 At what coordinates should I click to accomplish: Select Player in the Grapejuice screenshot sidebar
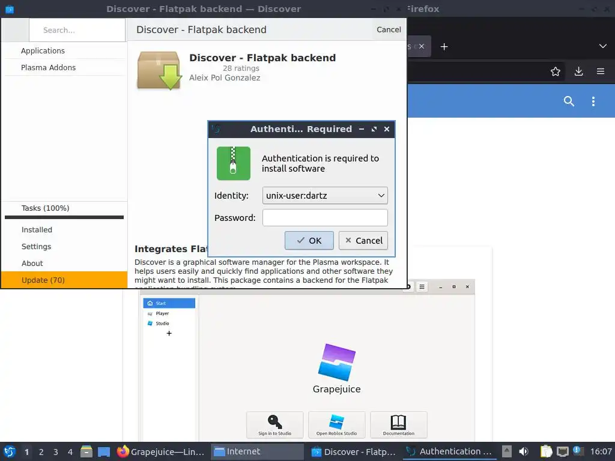tap(169, 313)
